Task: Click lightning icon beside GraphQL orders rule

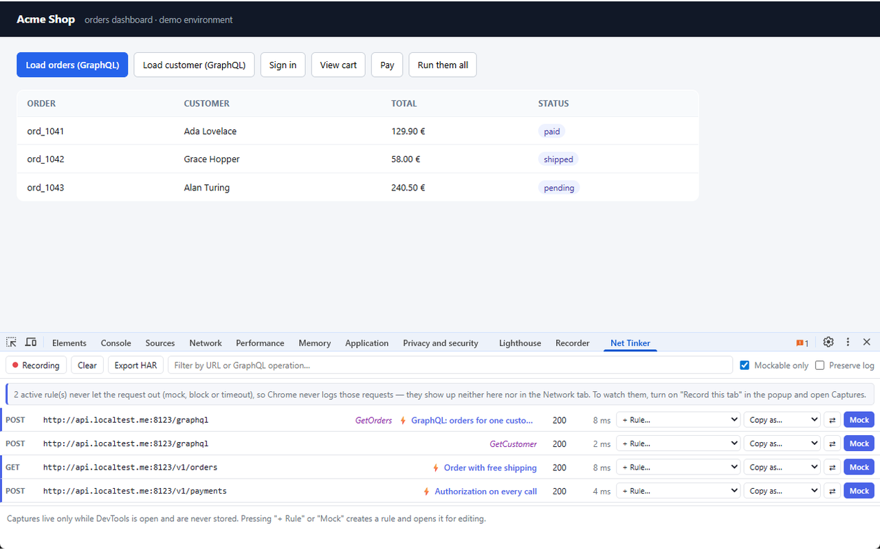Action: click(403, 420)
